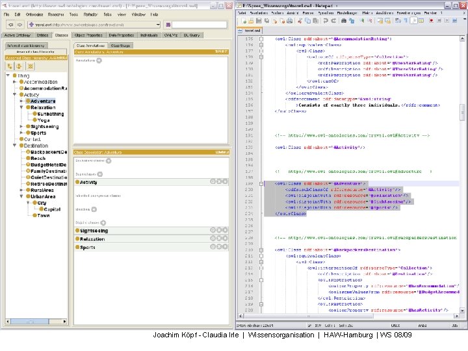Screen dimensions: 468x351
Task: Click the Copy icon in Notepad++ toolbar
Action: point(307,21)
